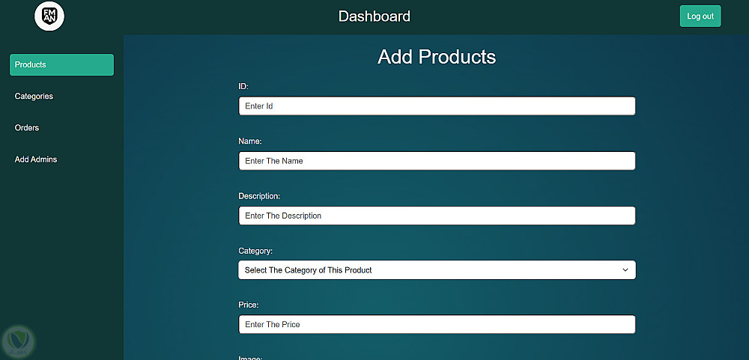
Task: Select the Enter The Description field
Action: coord(437,216)
